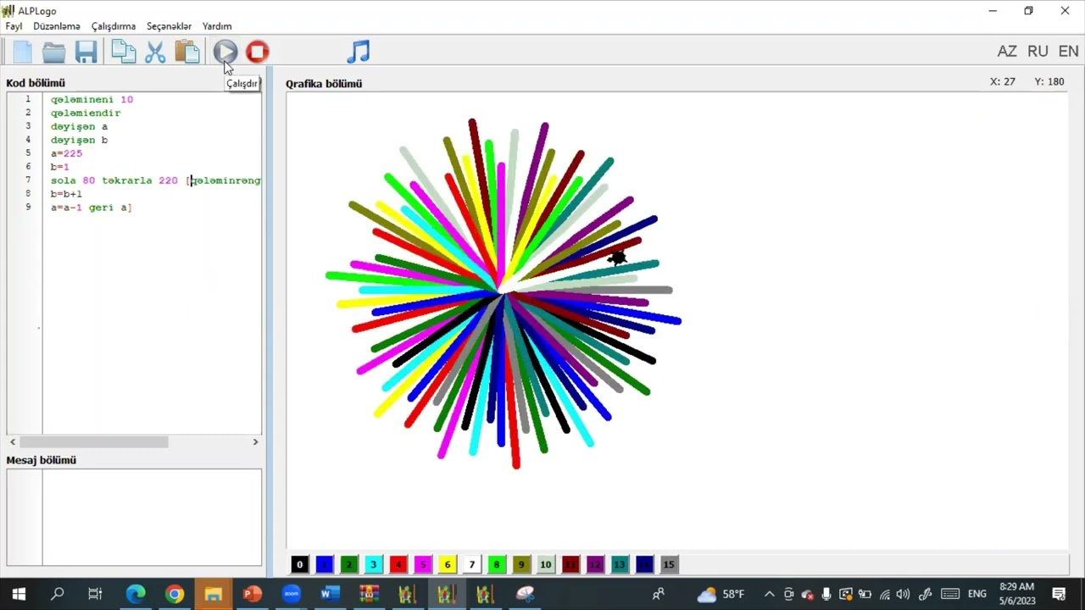1085x610 pixels.
Task: Create a new file with the blank page icon
Action: pyautogui.click(x=22, y=52)
